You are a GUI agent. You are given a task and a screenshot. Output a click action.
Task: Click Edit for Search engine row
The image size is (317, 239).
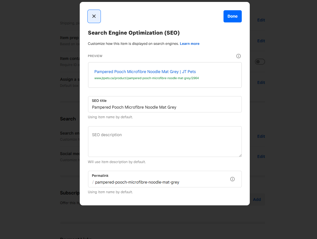point(261,136)
